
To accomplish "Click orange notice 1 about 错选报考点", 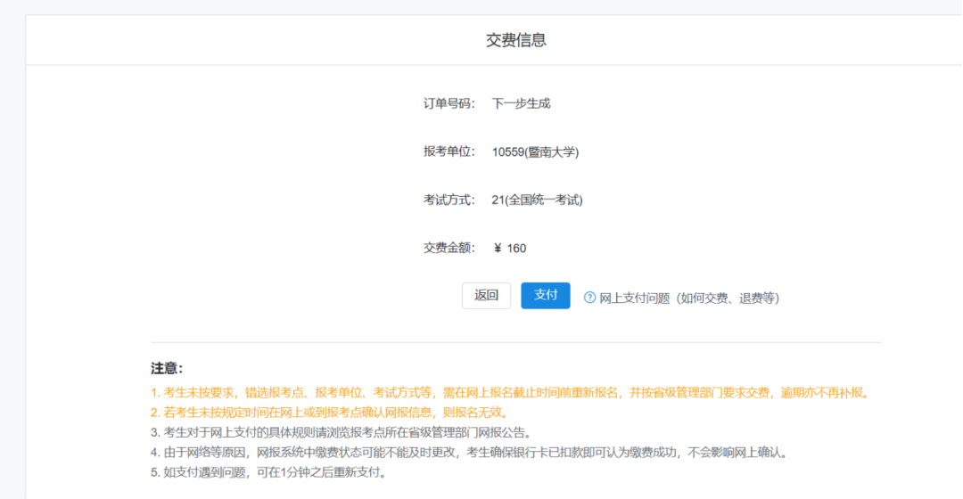I will click(x=509, y=392).
